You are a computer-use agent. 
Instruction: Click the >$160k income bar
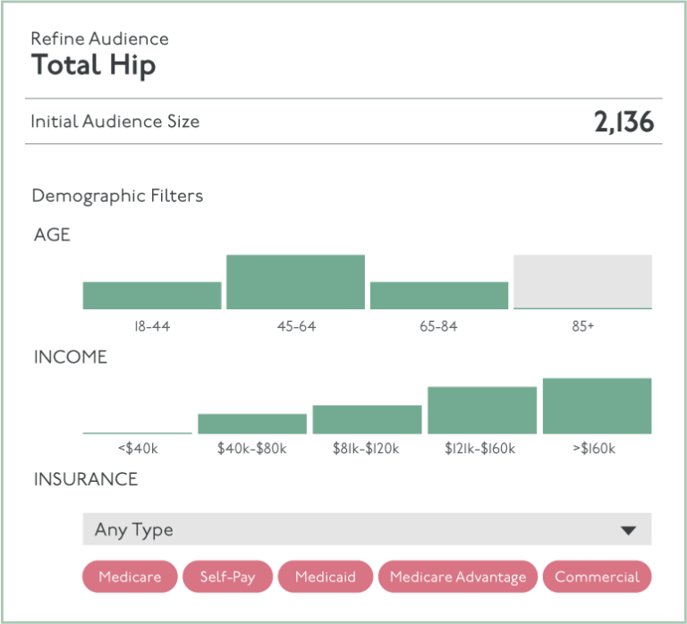597,406
